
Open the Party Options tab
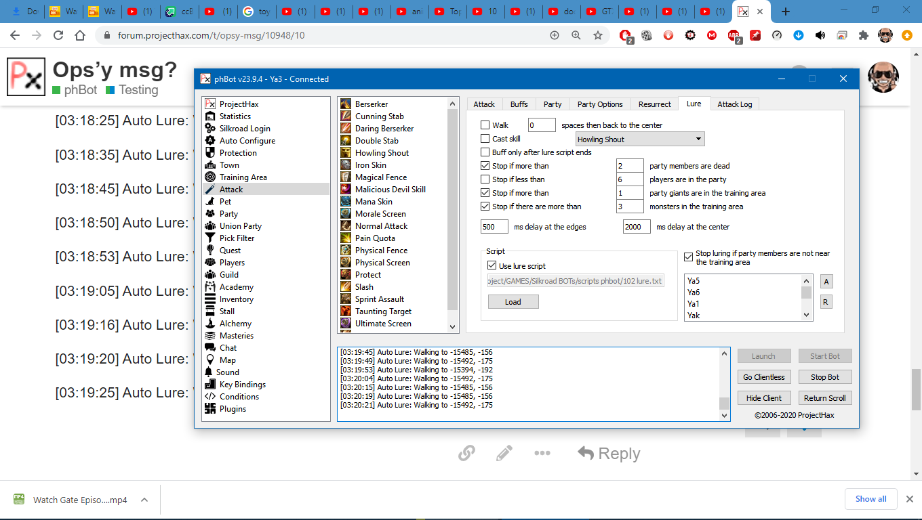pos(599,104)
